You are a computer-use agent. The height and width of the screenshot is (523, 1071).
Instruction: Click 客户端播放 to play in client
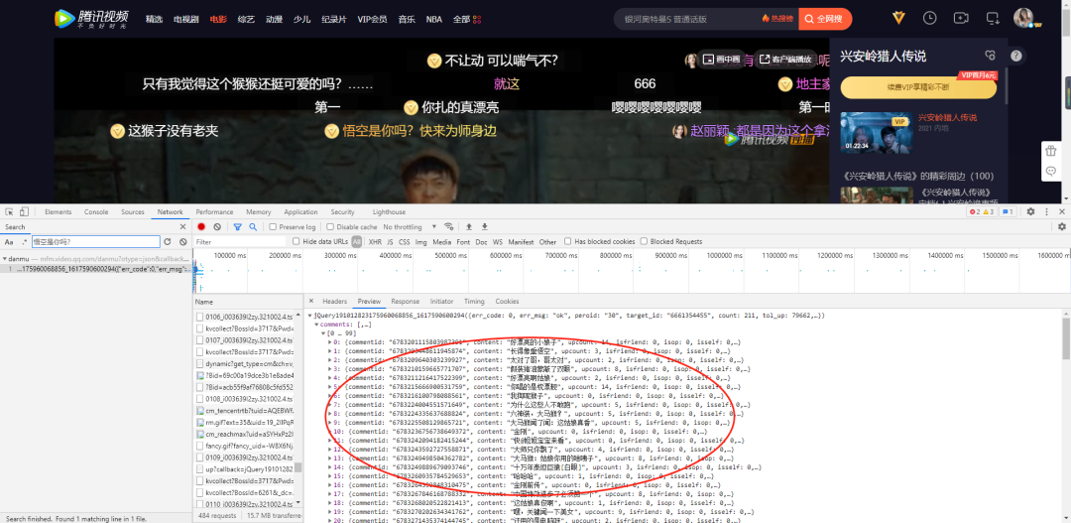click(786, 60)
